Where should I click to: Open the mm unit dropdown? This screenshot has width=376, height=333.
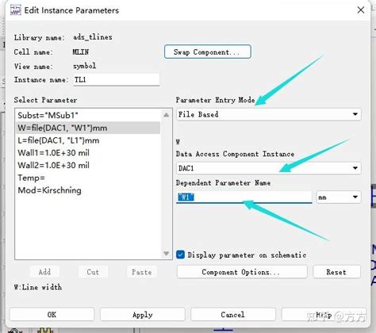click(339, 197)
